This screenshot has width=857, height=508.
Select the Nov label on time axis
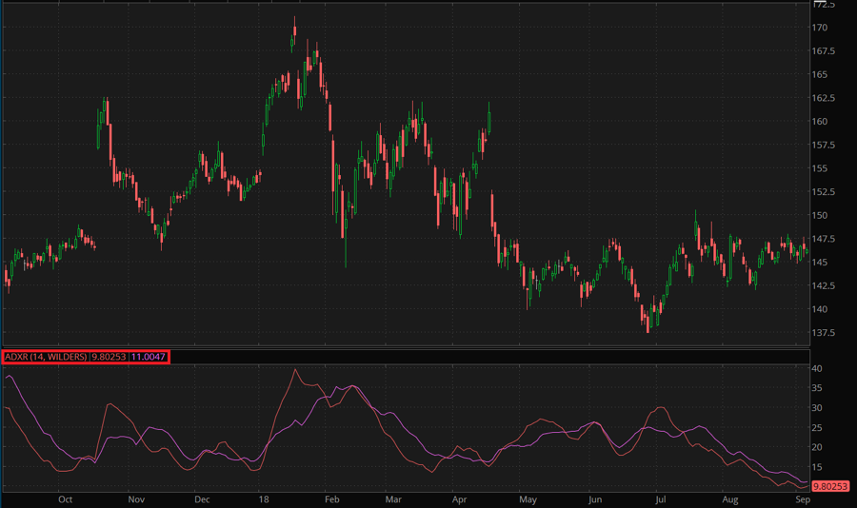coord(135,498)
